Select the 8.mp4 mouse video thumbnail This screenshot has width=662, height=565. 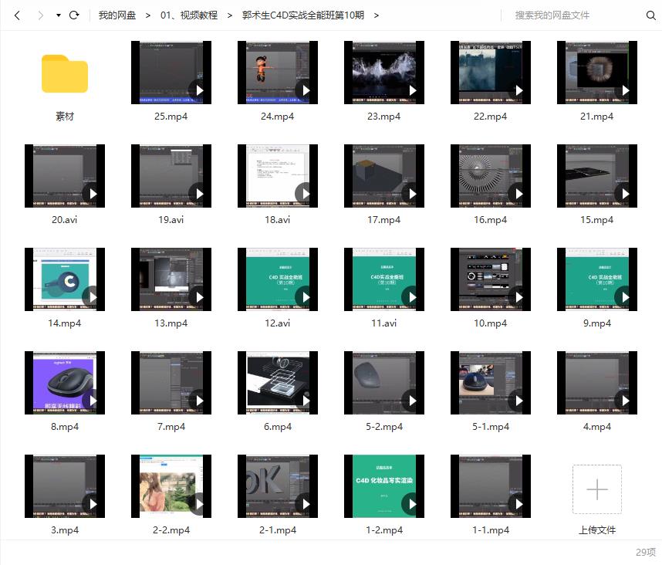click(65, 383)
